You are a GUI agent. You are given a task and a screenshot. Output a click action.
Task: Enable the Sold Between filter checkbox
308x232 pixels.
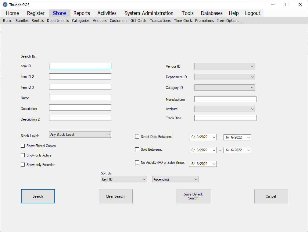[x=137, y=149]
